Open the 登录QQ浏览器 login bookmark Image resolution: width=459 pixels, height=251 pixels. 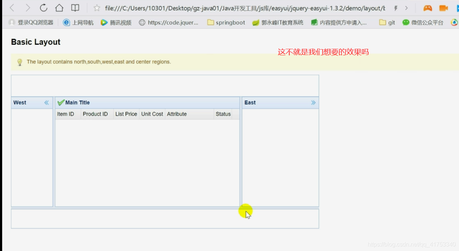[x=31, y=22]
